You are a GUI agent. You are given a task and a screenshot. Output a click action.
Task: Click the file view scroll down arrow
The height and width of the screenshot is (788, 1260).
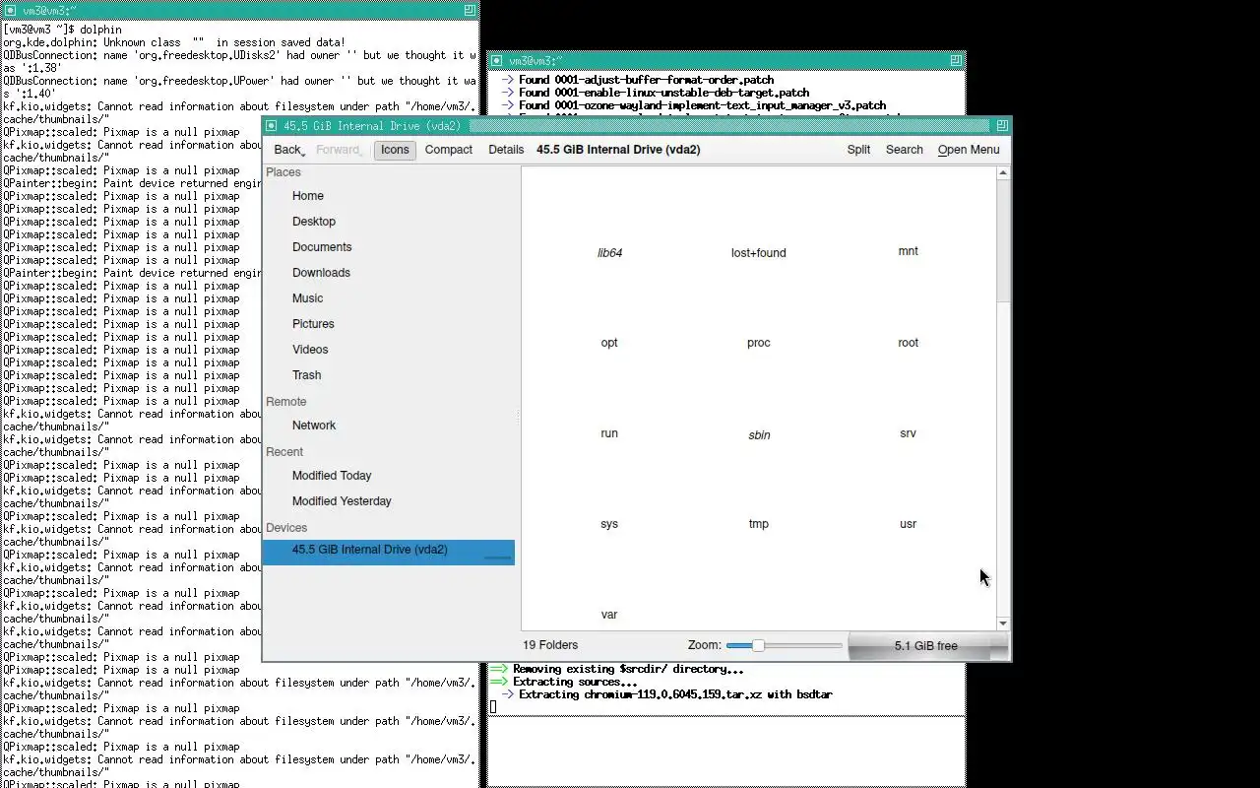point(1003,623)
